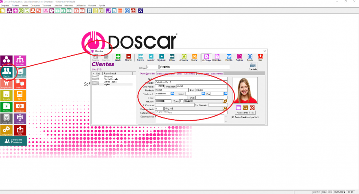Click SMS icon next to Teléfono 1
The height and width of the screenshot is (194, 359).
(x=172, y=94)
